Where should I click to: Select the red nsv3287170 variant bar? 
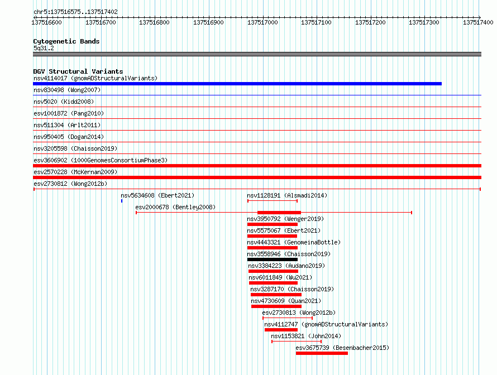pos(276,295)
